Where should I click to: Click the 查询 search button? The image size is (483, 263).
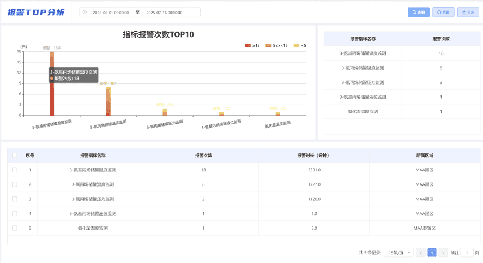[x=418, y=12]
